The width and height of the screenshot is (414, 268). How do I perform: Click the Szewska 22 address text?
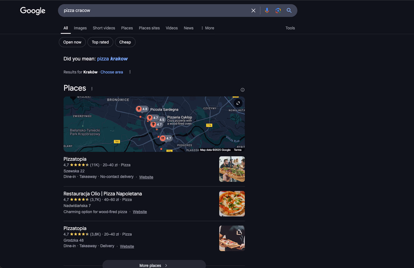point(74,171)
